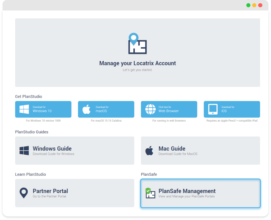Download PlanStudio for iOS
The height and width of the screenshot is (220, 271).
[x=232, y=109]
